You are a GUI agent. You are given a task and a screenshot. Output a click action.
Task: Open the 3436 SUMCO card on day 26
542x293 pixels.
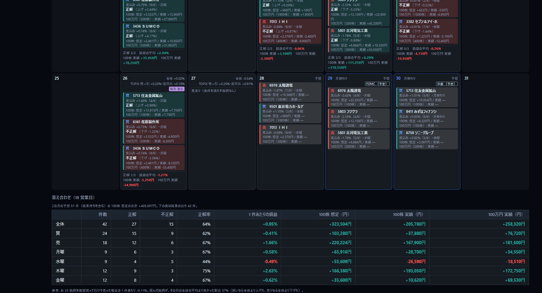154,158
